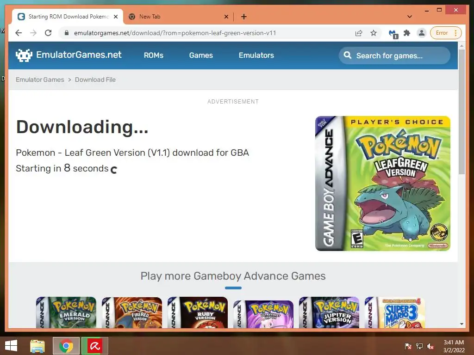Open the taskbar clock showing 3:41 AM
The image size is (474, 355).
[454, 346]
